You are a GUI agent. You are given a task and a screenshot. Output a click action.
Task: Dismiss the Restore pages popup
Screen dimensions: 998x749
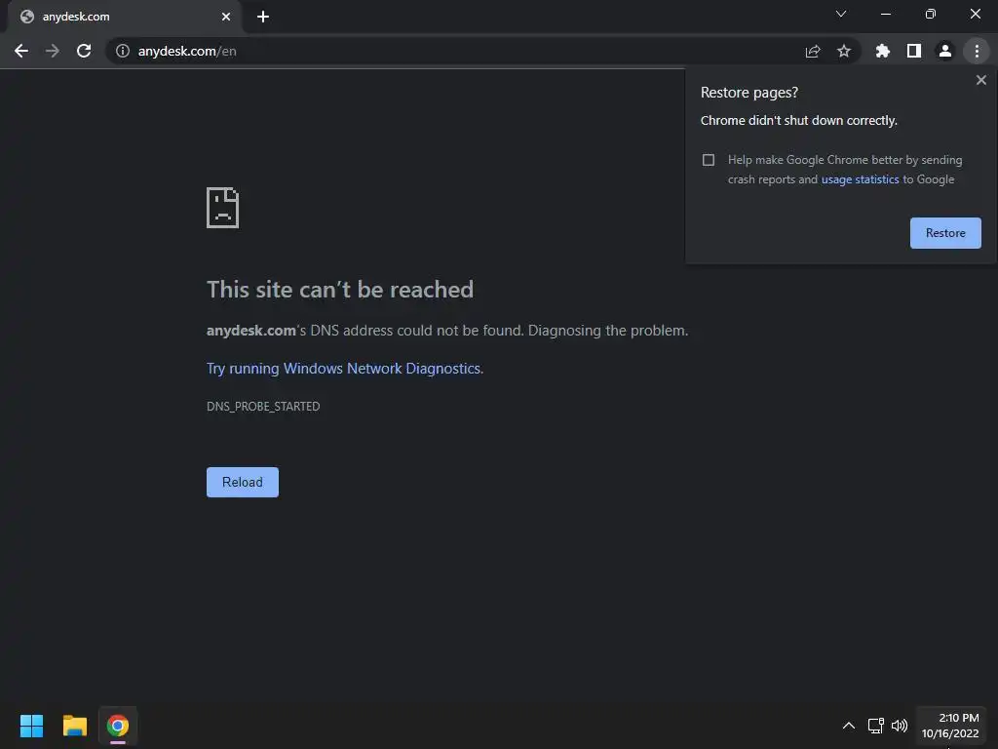coord(980,80)
